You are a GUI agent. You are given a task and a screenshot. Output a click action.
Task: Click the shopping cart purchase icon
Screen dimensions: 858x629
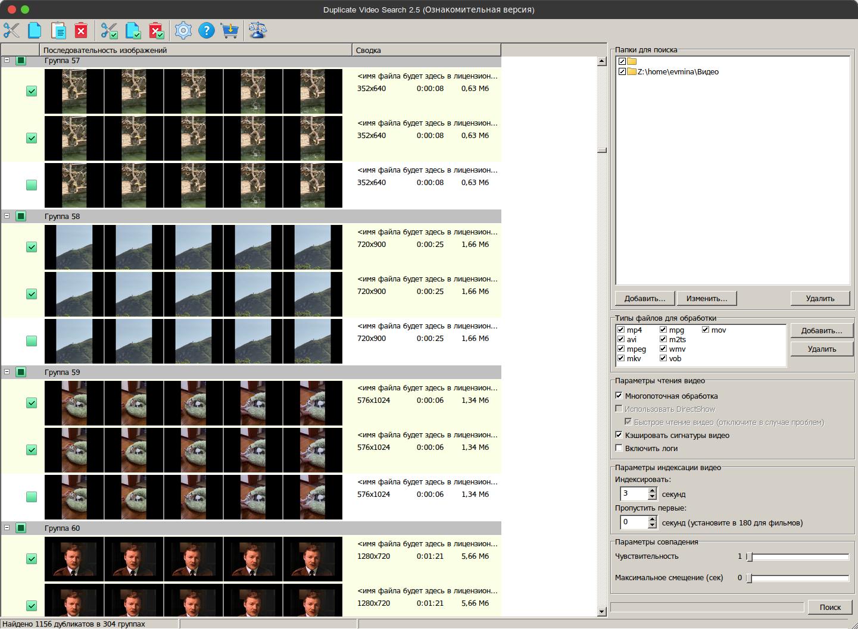pyautogui.click(x=229, y=30)
